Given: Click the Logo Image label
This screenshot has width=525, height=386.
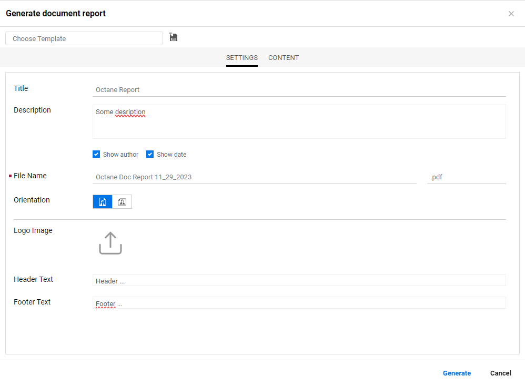Looking at the screenshot, I should click(33, 231).
